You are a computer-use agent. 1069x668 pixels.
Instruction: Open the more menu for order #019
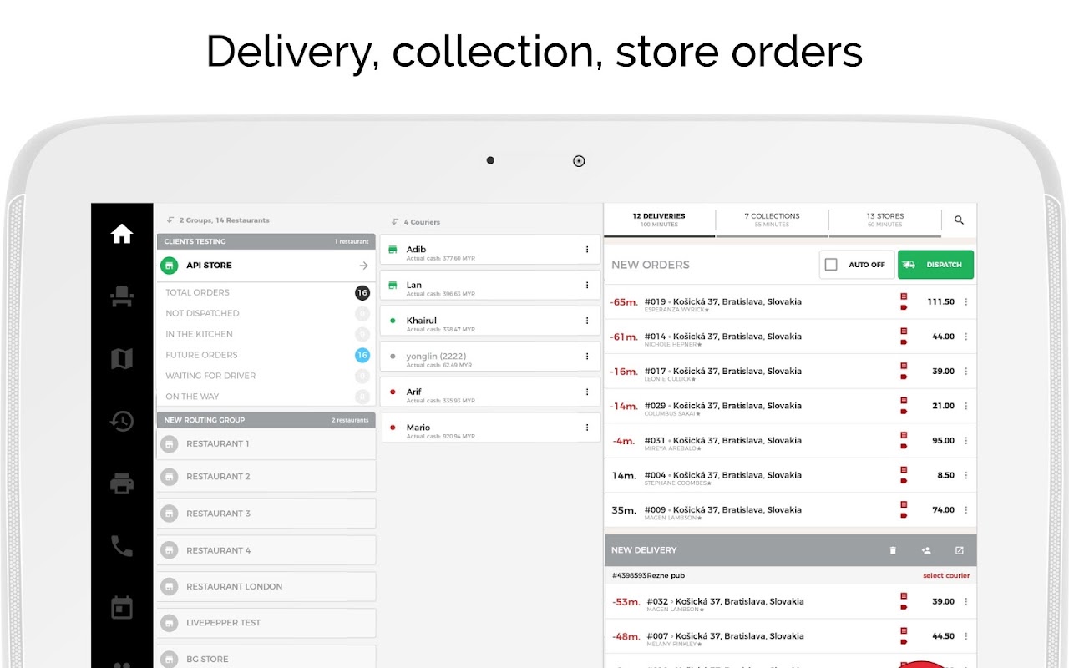coord(966,301)
